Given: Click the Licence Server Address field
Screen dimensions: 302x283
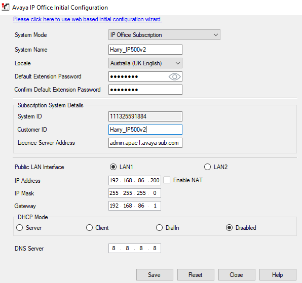Looking at the screenshot, I should pyautogui.click(x=145, y=143).
